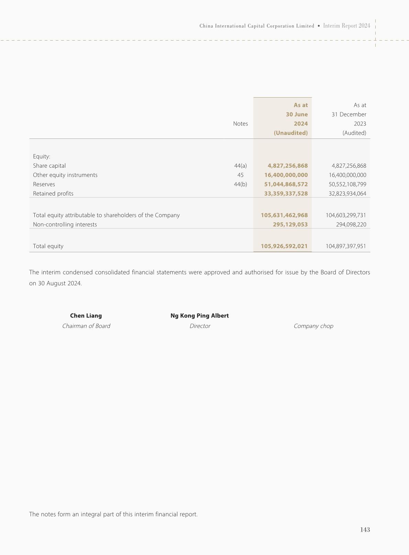This screenshot has width=409, height=555.
Task: Click the Interim Report 2024 header text
Action: pos(347,26)
